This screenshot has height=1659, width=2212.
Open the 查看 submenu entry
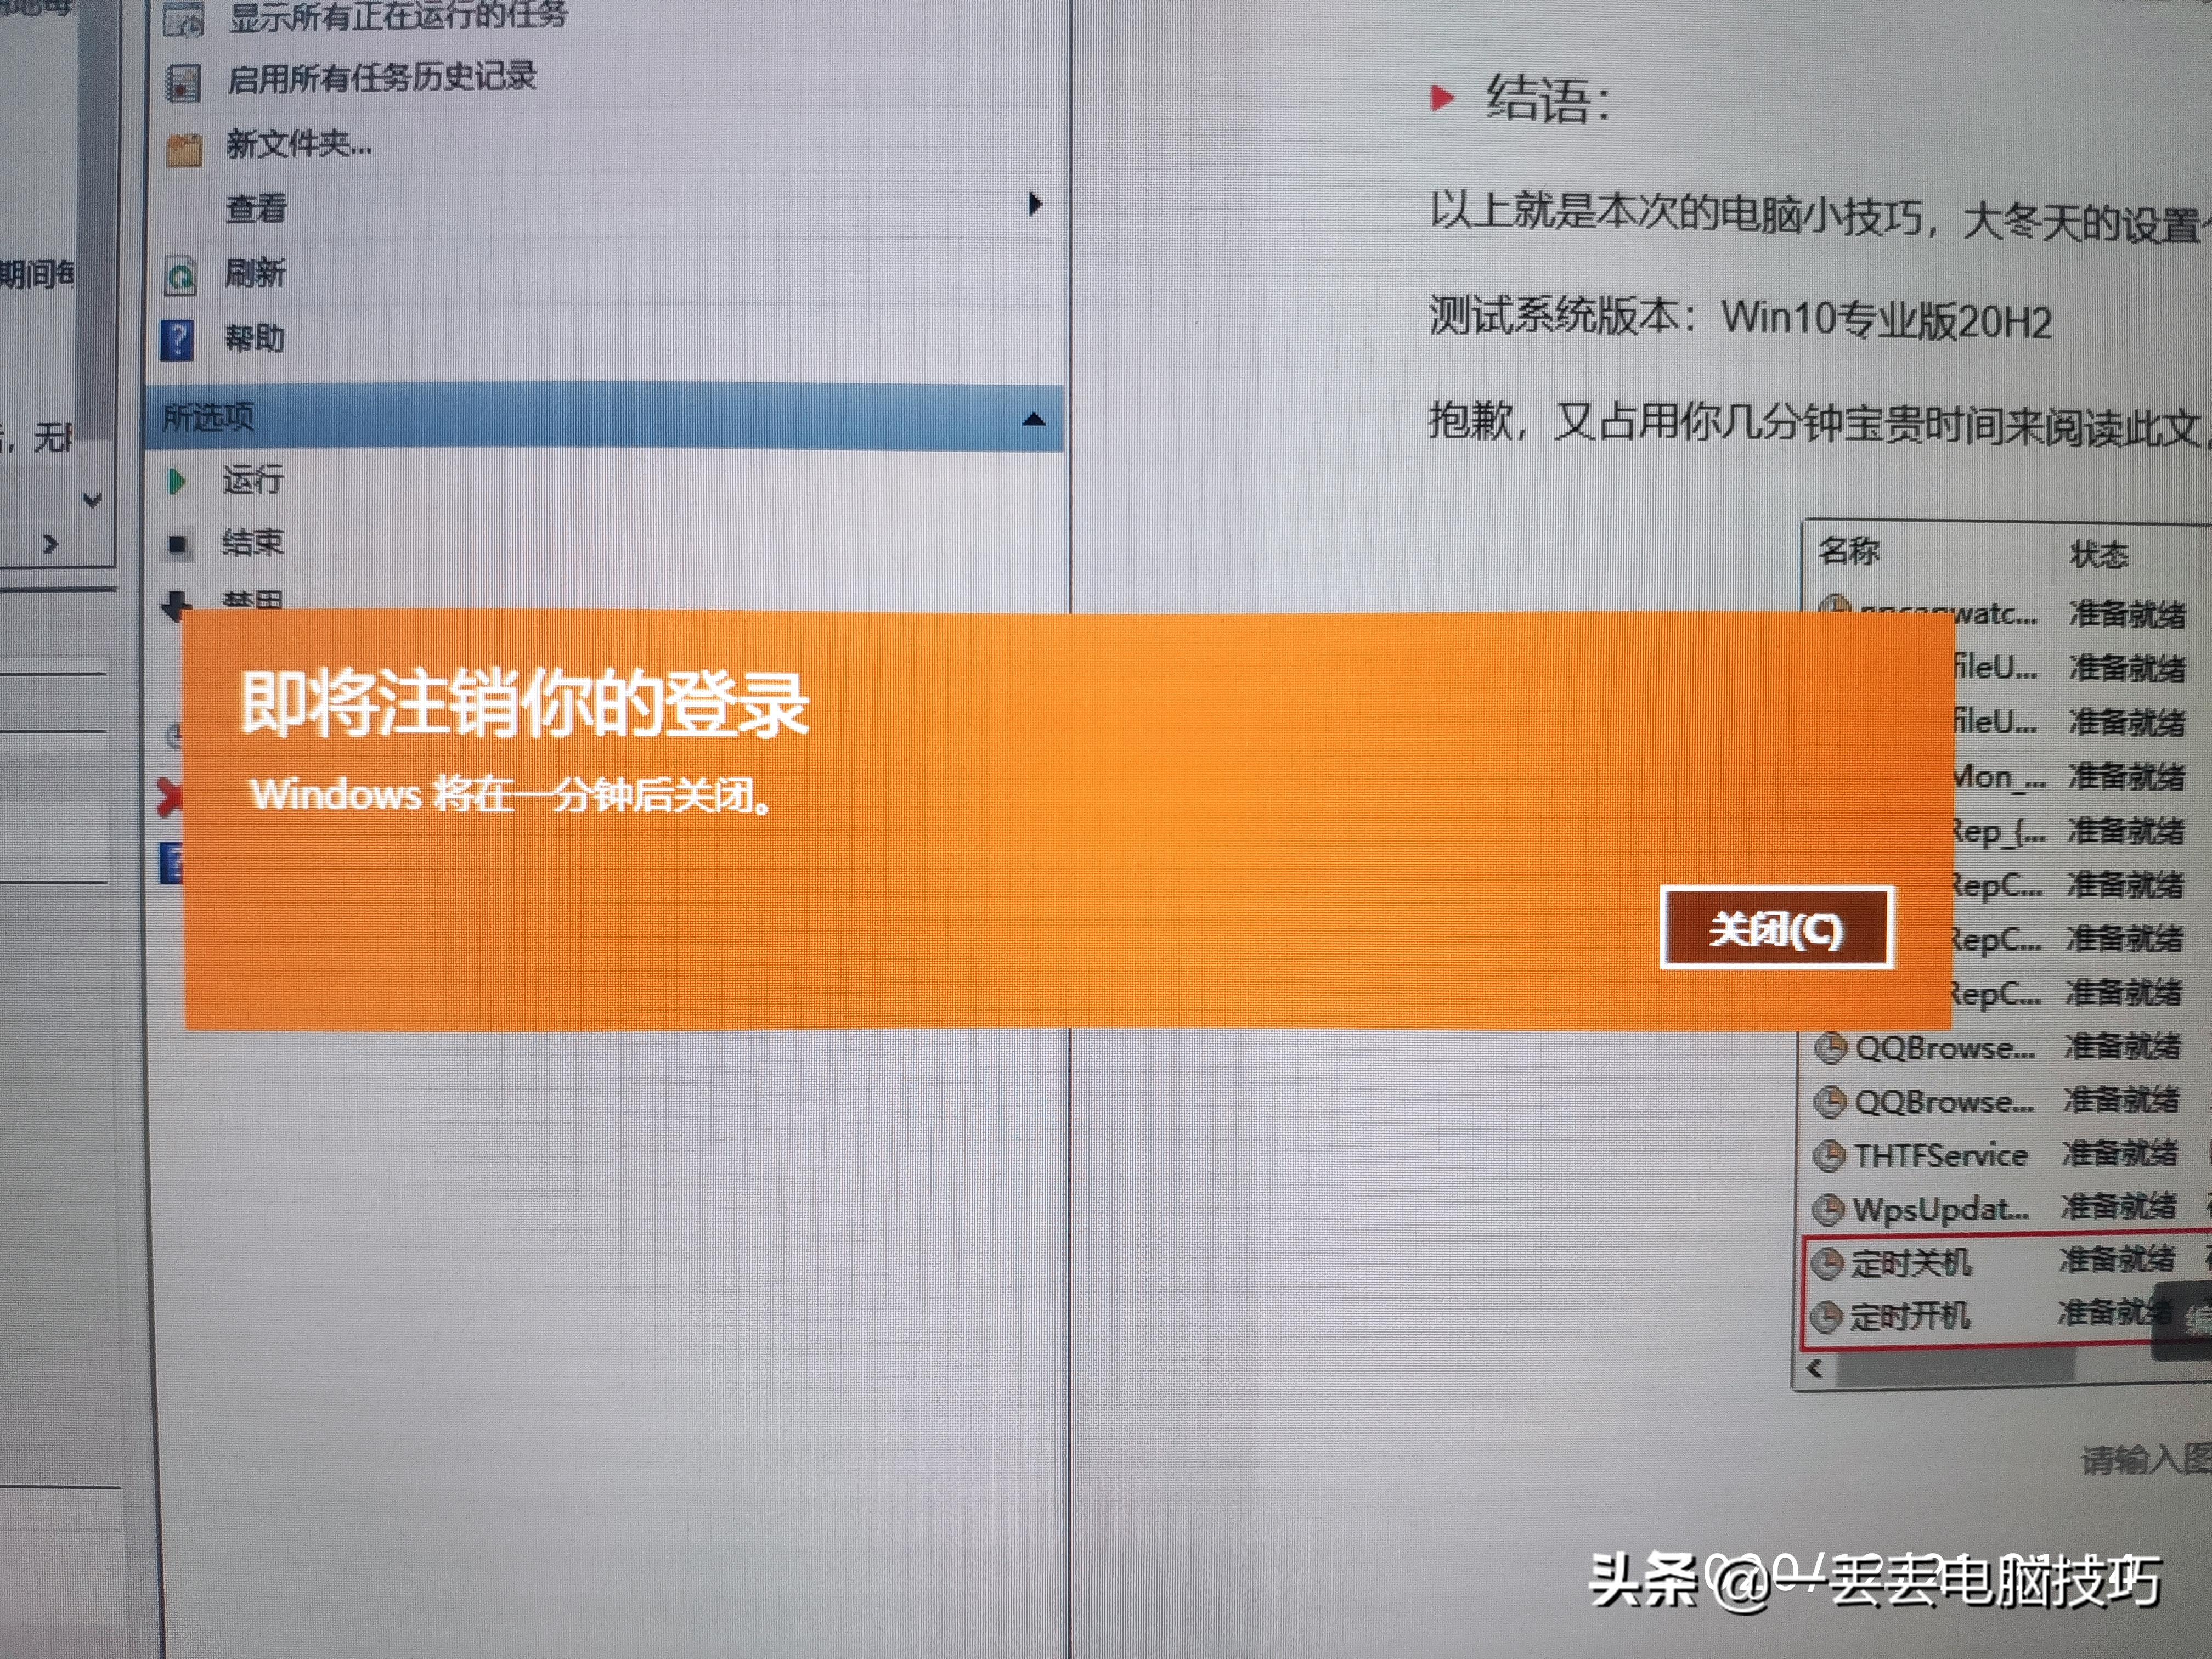coord(257,208)
